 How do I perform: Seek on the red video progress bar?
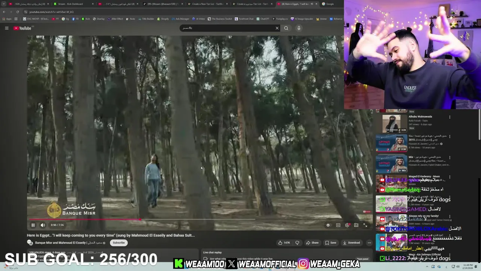pyautogui.click(x=200, y=219)
